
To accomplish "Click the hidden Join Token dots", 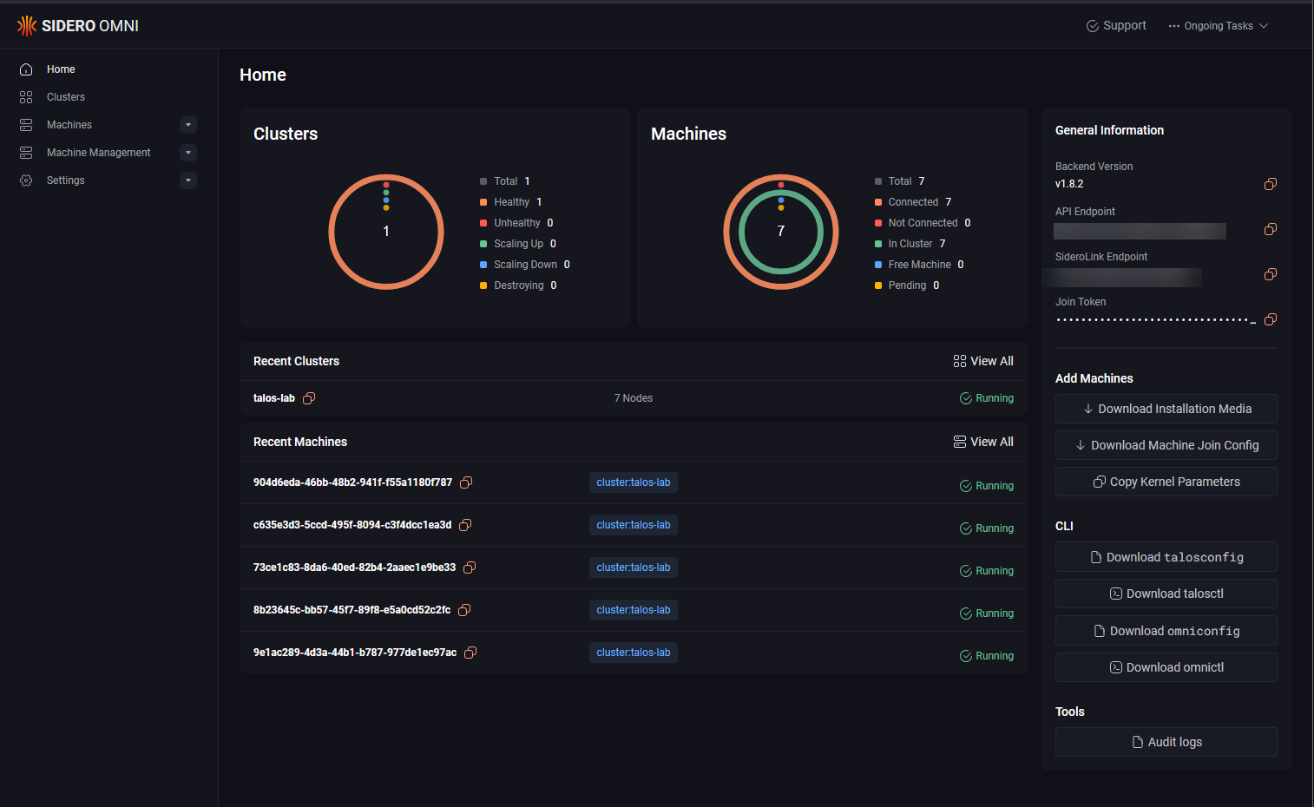I will pyautogui.click(x=1156, y=320).
